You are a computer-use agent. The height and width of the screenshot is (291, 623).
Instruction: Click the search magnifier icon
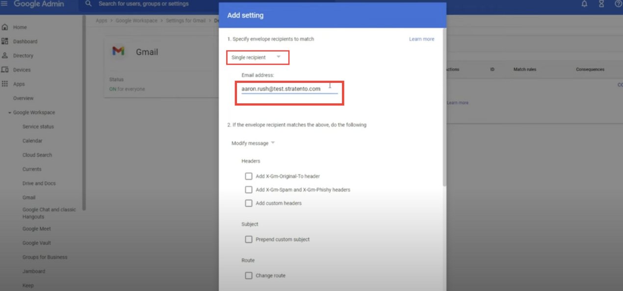pos(87,4)
